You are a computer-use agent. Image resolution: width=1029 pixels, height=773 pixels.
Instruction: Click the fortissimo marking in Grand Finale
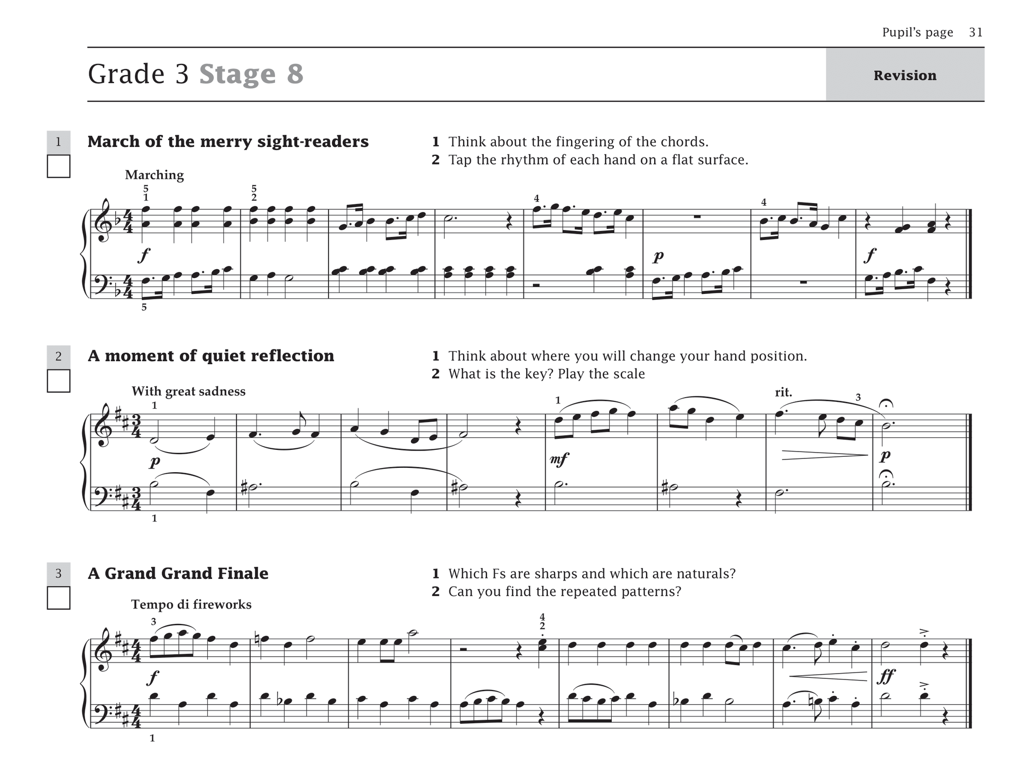(886, 676)
